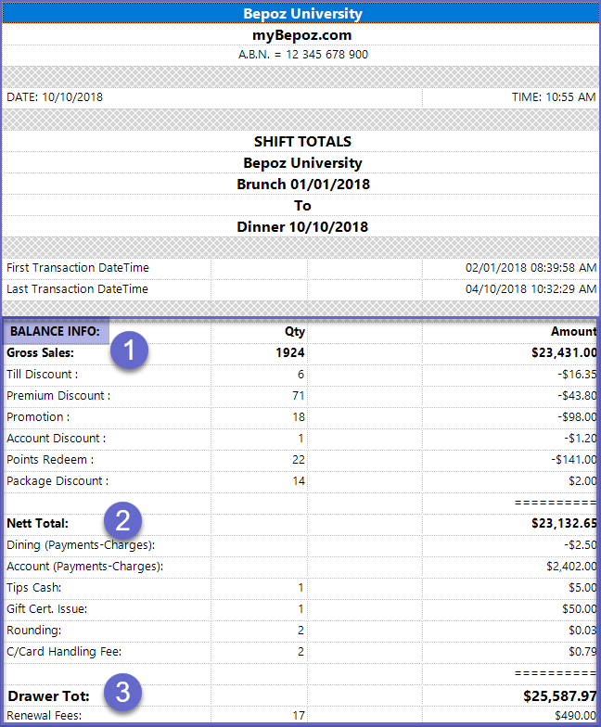Click the TIME: 10:55 AM field
The image size is (601, 727).
point(554,96)
